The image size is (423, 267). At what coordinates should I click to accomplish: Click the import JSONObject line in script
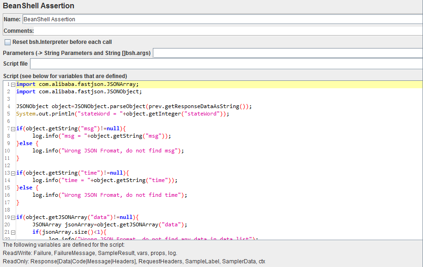pos(79,91)
